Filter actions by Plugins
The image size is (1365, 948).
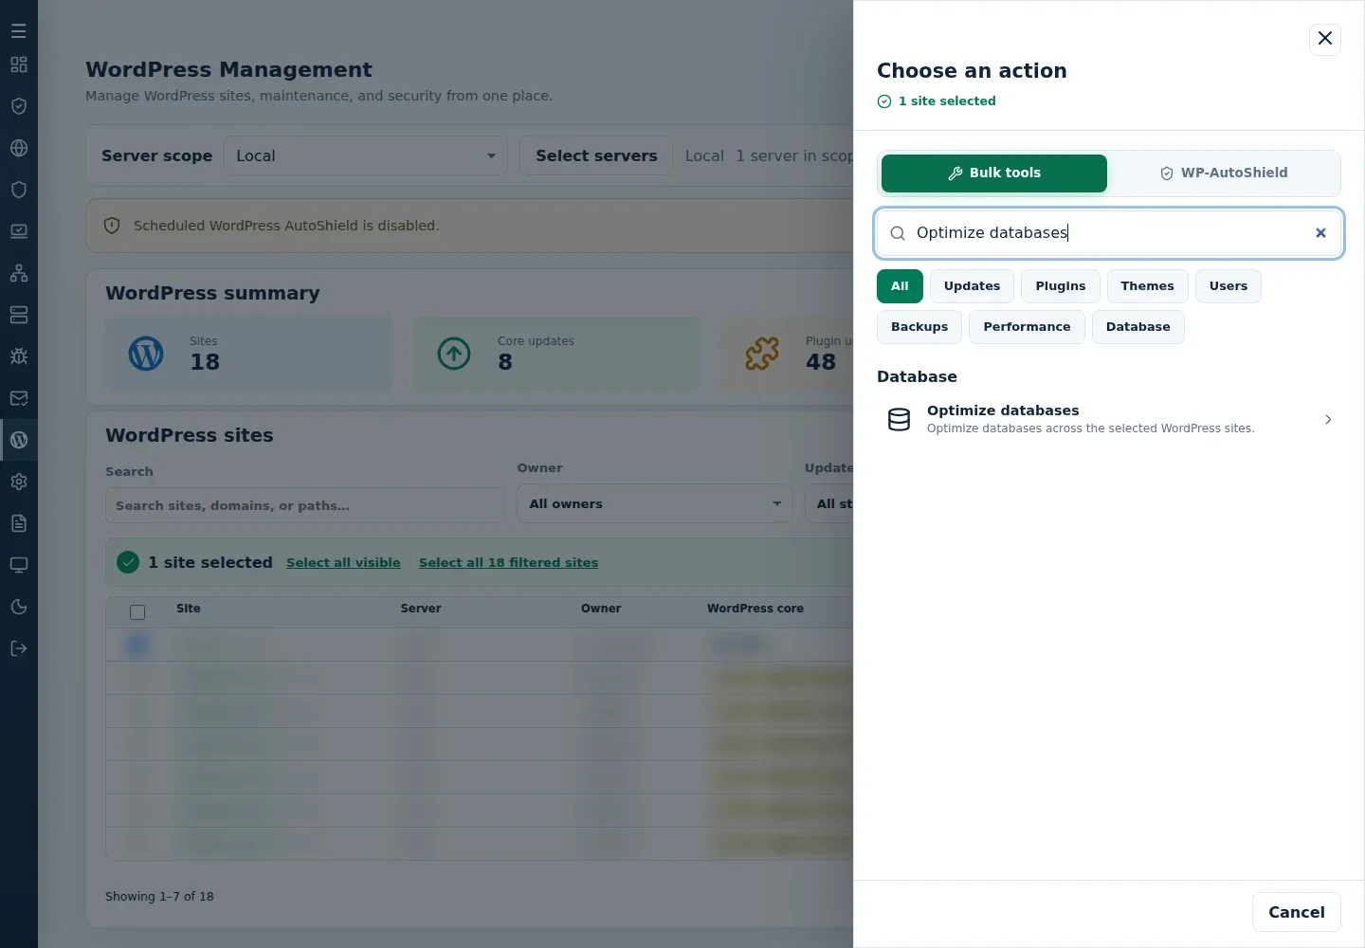click(1061, 286)
